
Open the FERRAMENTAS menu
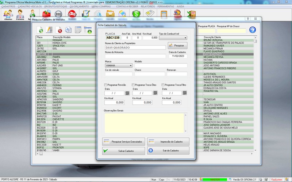(x=166, y=7)
